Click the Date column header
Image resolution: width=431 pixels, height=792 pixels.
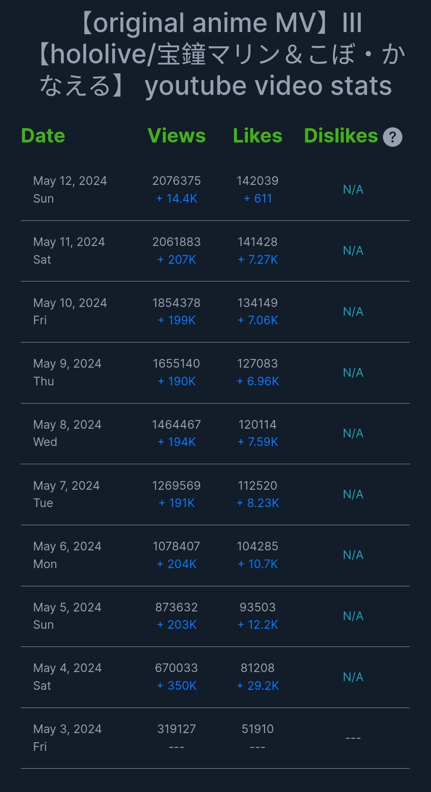(x=43, y=136)
